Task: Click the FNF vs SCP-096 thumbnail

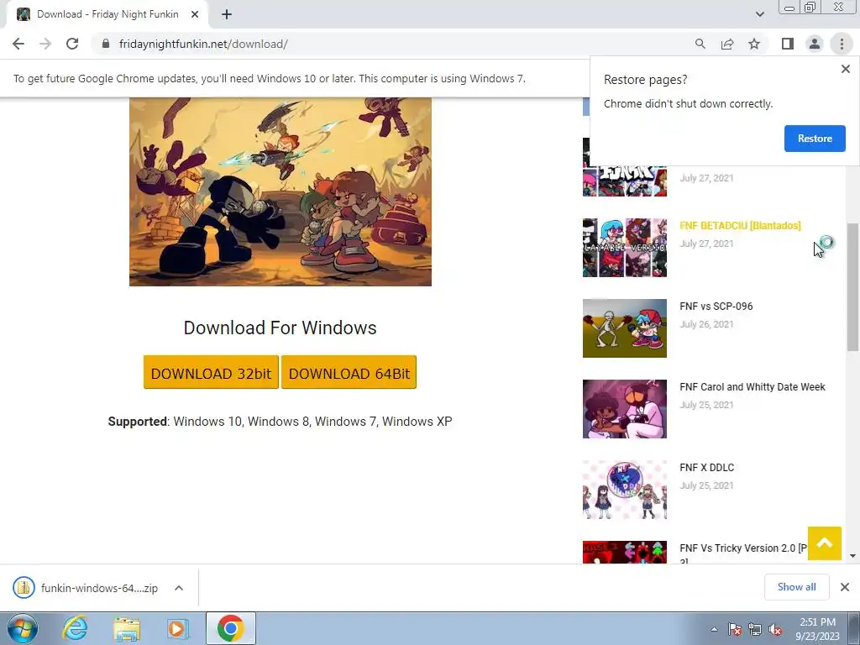Action: 625,328
